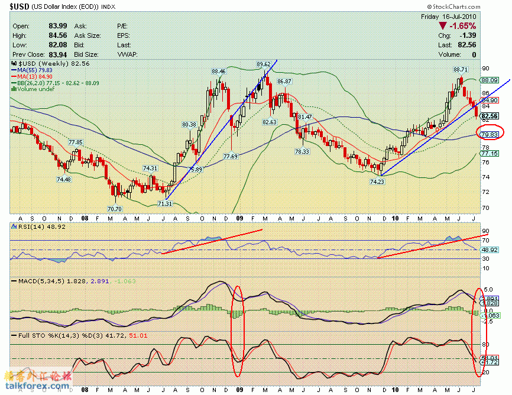
Task: Click the right-axis 41.72 stochastic tag
Action: 489,362
